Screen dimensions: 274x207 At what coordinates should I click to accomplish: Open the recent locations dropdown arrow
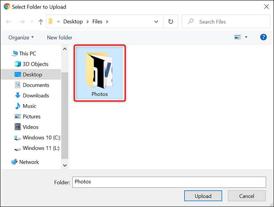[32, 22]
